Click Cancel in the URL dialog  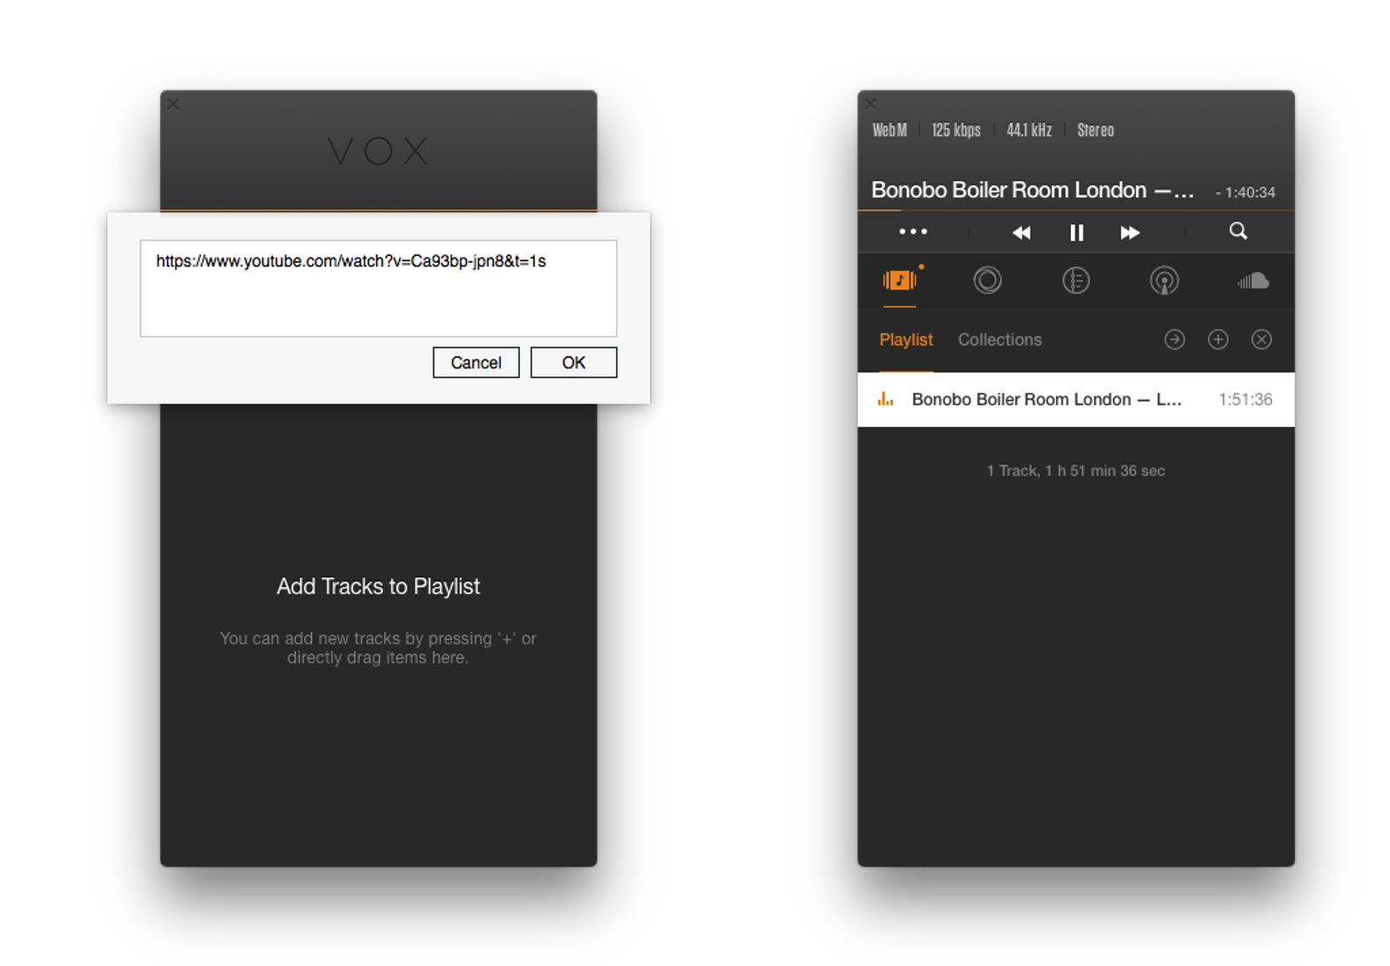[x=475, y=362]
